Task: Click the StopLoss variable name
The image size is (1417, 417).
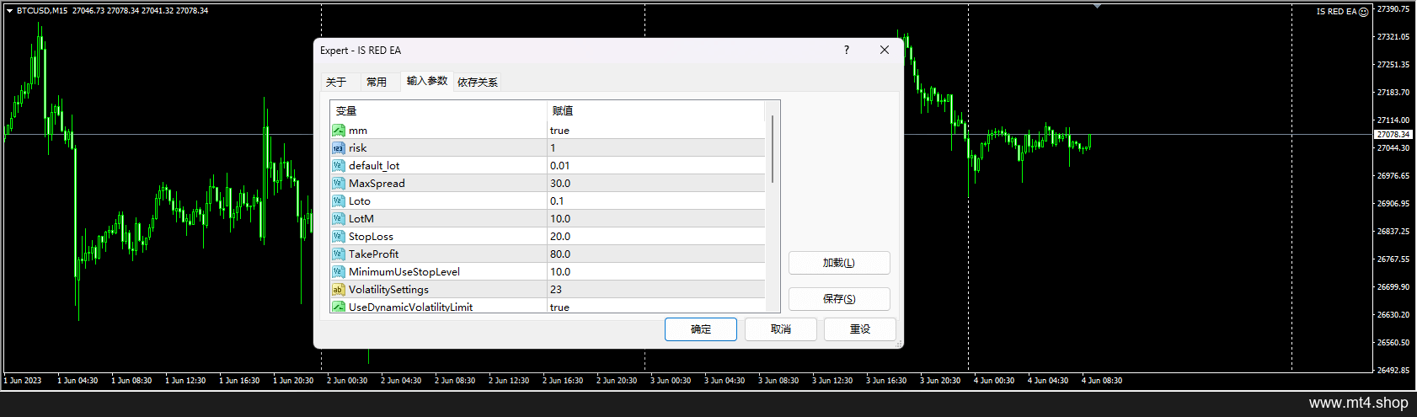Action: click(x=371, y=237)
